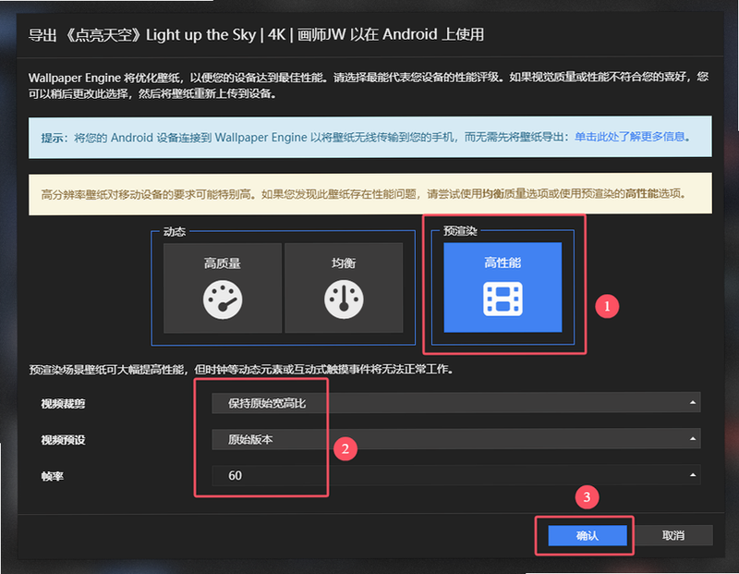
Task: Click the 视频预设 label
Action: 63,440
